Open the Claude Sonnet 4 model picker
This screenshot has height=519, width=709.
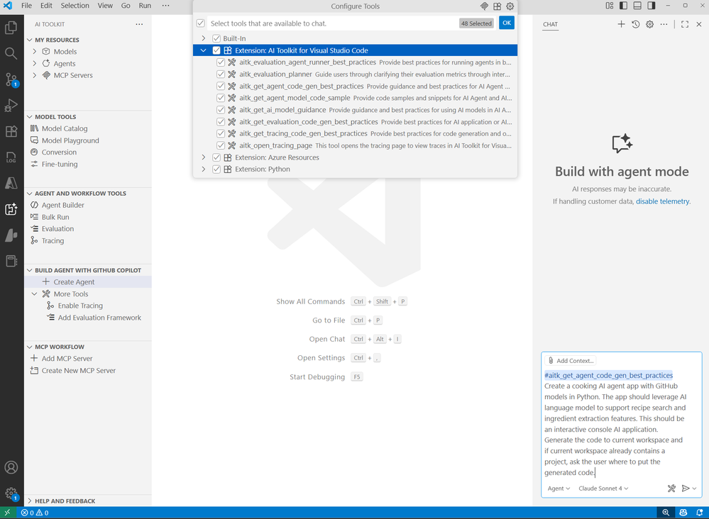(x=603, y=489)
